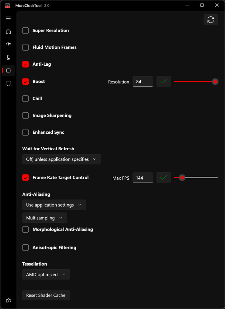The width and height of the screenshot is (225, 309).
Task: Go to the Home page icon
Action: tap(8, 31)
